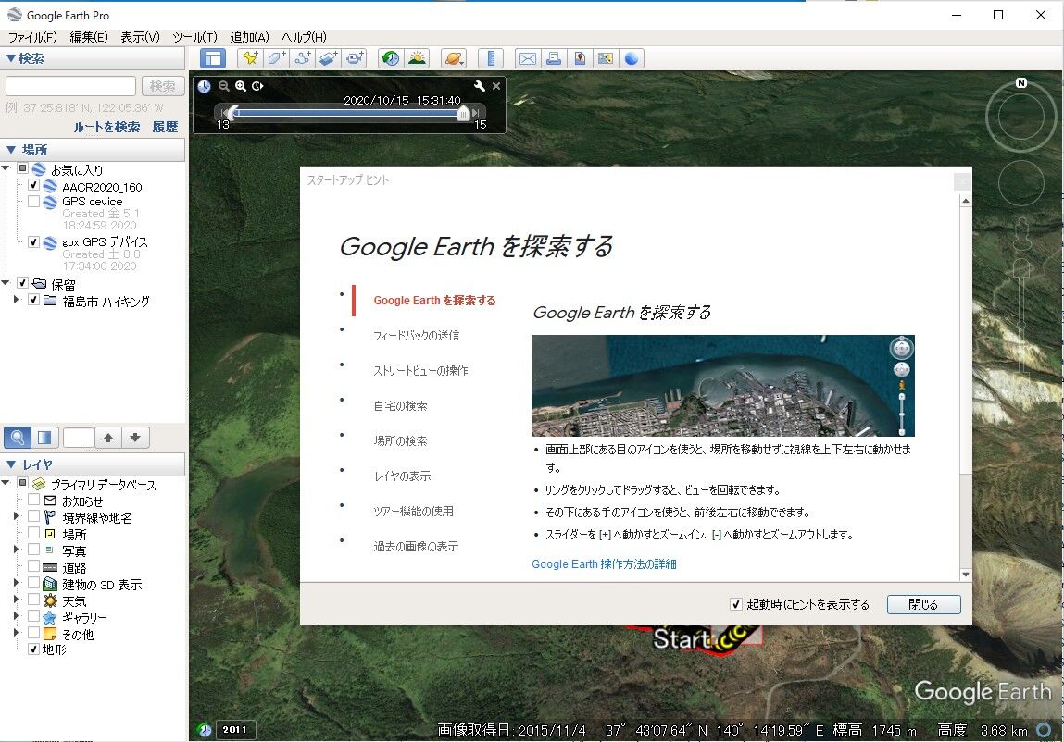
Task: Zoom out the time slider range
Action: 224,86
